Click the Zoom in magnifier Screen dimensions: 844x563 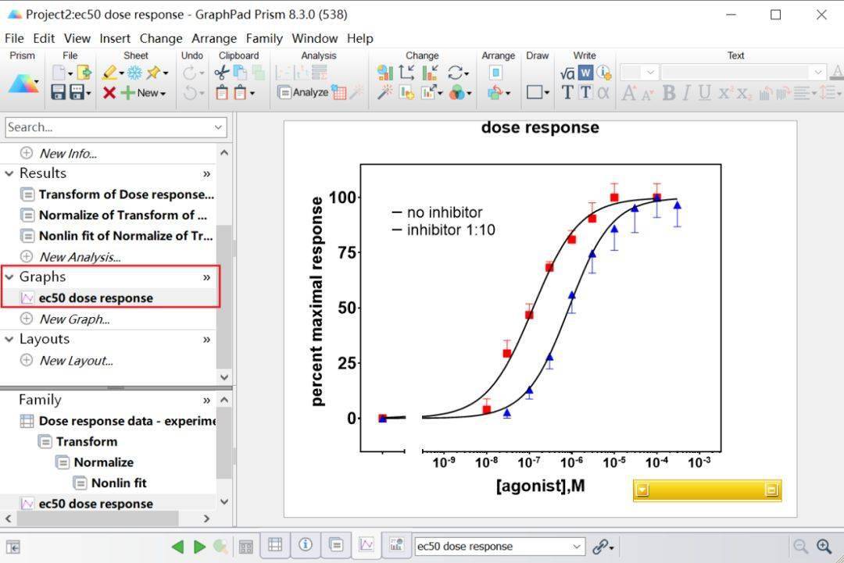[x=824, y=547]
